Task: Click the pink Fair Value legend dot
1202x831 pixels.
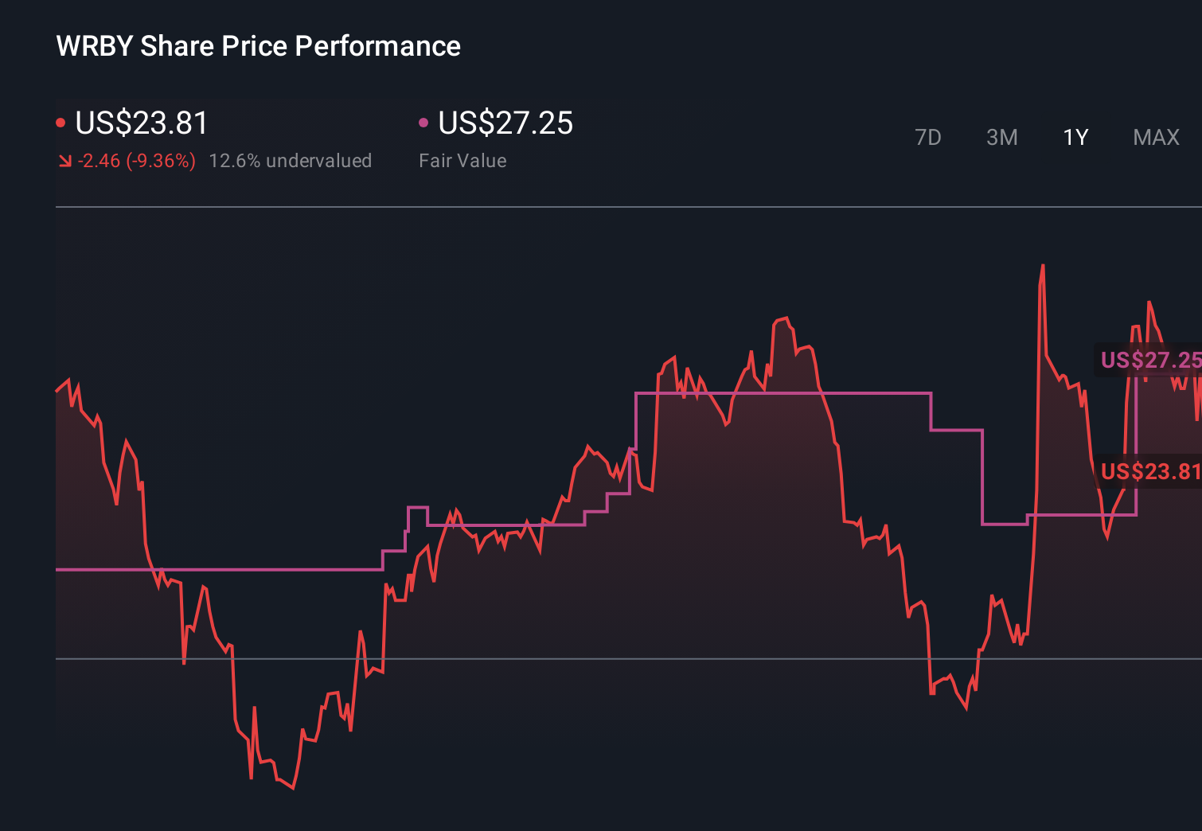Action: tap(424, 122)
